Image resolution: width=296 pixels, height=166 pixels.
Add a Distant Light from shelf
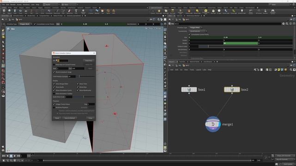click(x=197, y=12)
